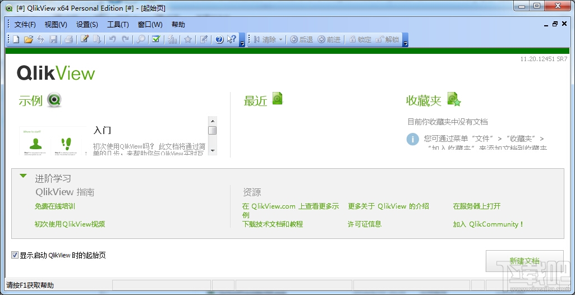The image size is (575, 295).
Task: Click the Search magnifier toolbar icon
Action: click(x=141, y=40)
